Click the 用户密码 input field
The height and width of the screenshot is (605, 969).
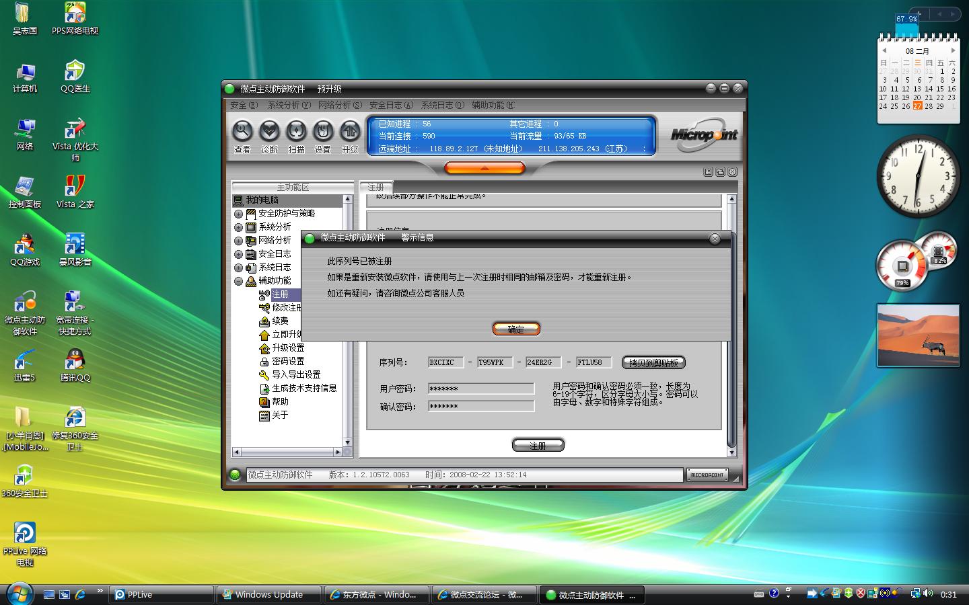(x=481, y=389)
